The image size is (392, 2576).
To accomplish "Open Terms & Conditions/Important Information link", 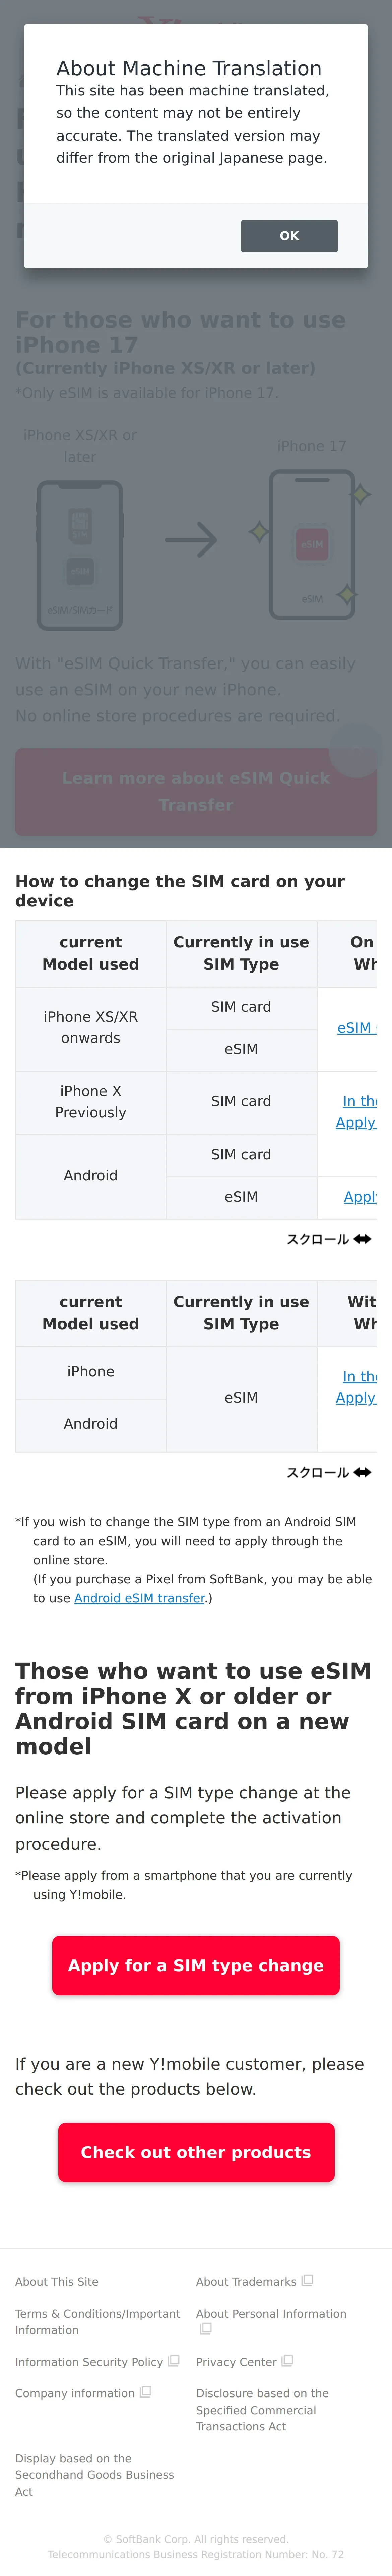I will point(98,2321).
